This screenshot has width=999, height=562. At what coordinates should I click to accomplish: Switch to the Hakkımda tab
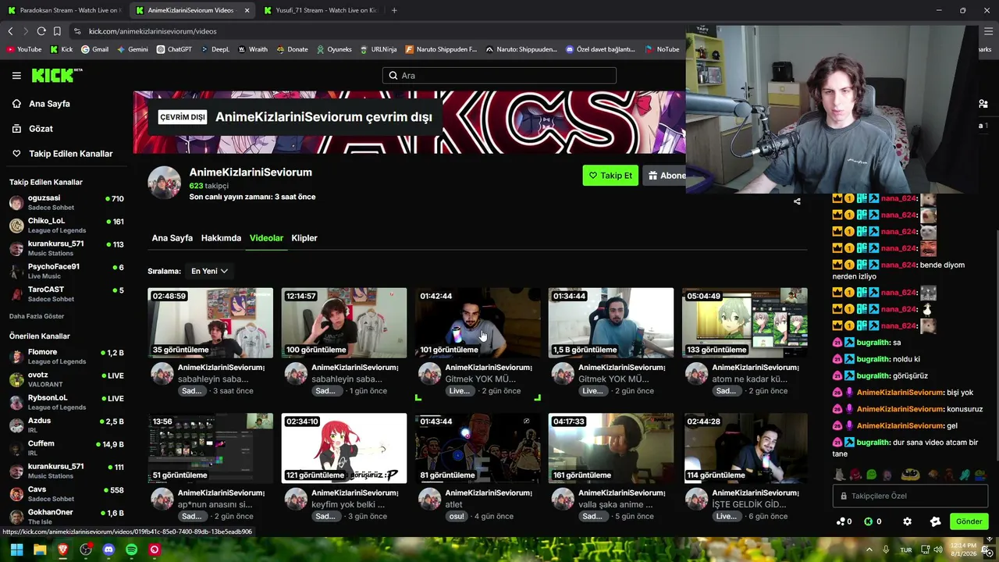(221, 238)
